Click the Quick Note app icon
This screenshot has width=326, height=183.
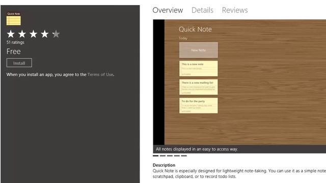pyautogui.click(x=14, y=19)
